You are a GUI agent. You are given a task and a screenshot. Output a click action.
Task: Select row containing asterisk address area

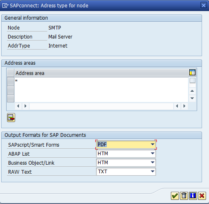click(11, 82)
